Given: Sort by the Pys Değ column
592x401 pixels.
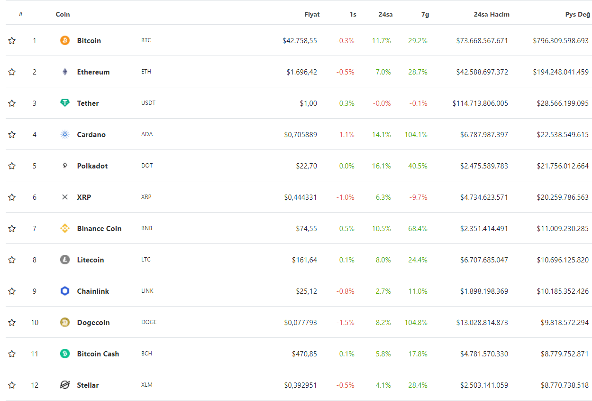Looking at the screenshot, I should point(578,14).
